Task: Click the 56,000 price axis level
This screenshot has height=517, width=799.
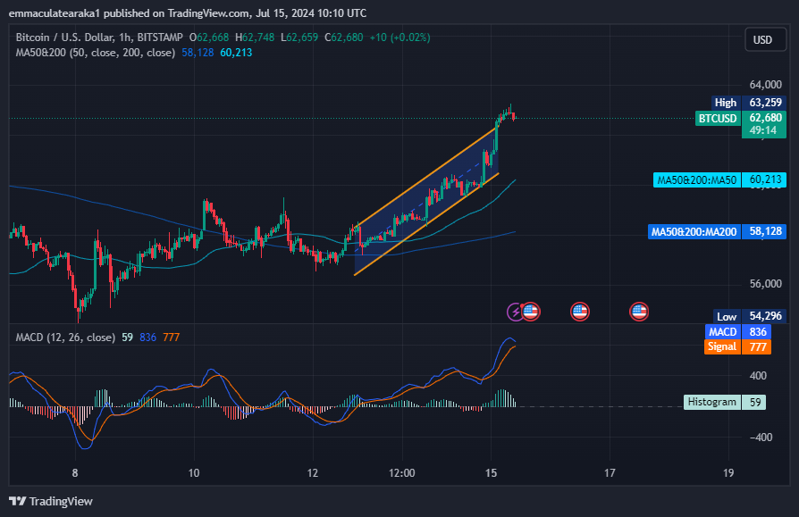Action: (765, 283)
